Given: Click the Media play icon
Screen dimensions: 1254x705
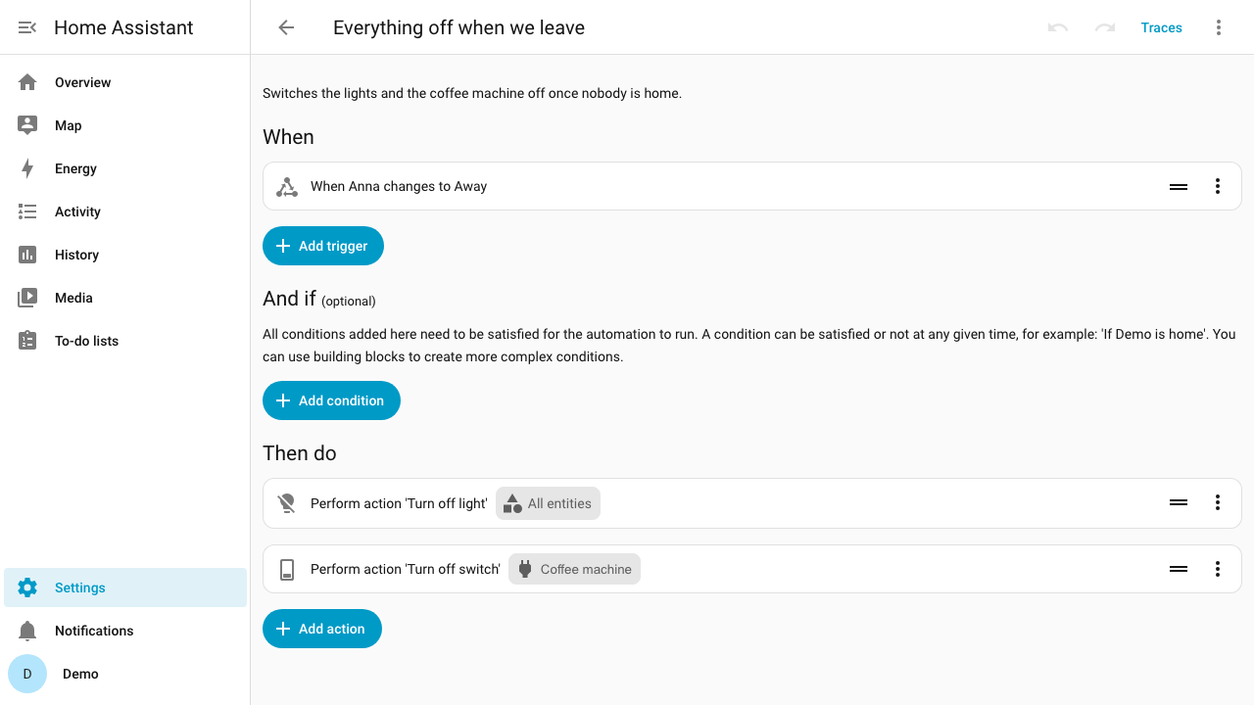Looking at the screenshot, I should pos(27,298).
